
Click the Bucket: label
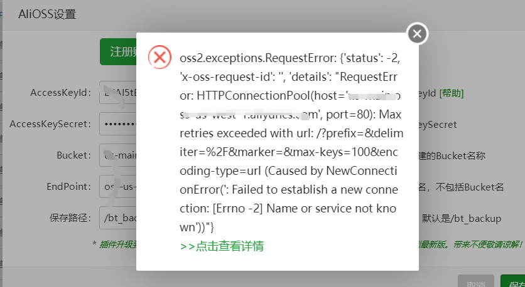pyautogui.click(x=73, y=155)
